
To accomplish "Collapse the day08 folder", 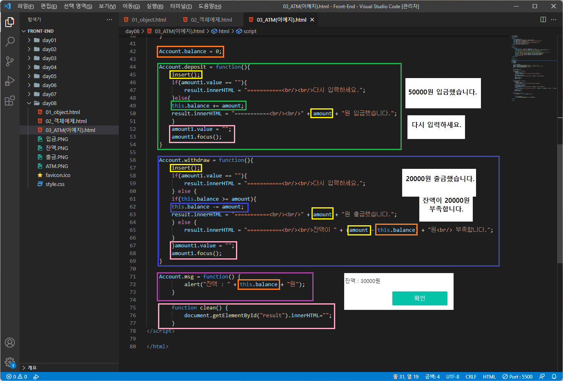I will [x=49, y=103].
